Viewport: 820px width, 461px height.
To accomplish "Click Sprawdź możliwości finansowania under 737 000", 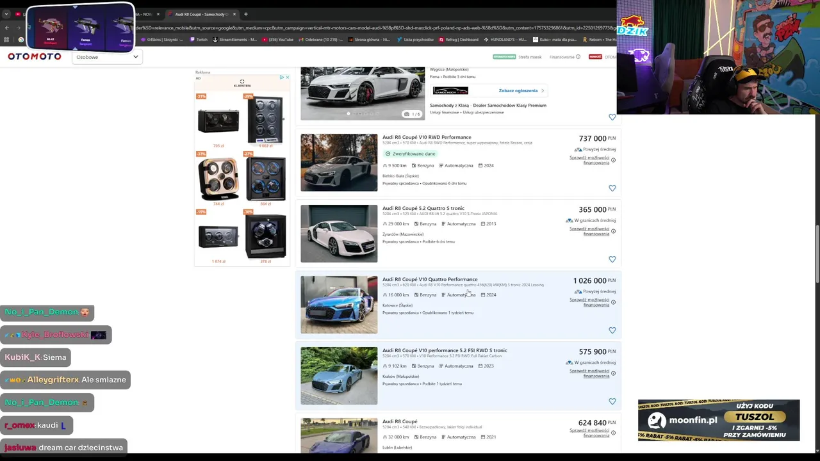I will (x=589, y=160).
